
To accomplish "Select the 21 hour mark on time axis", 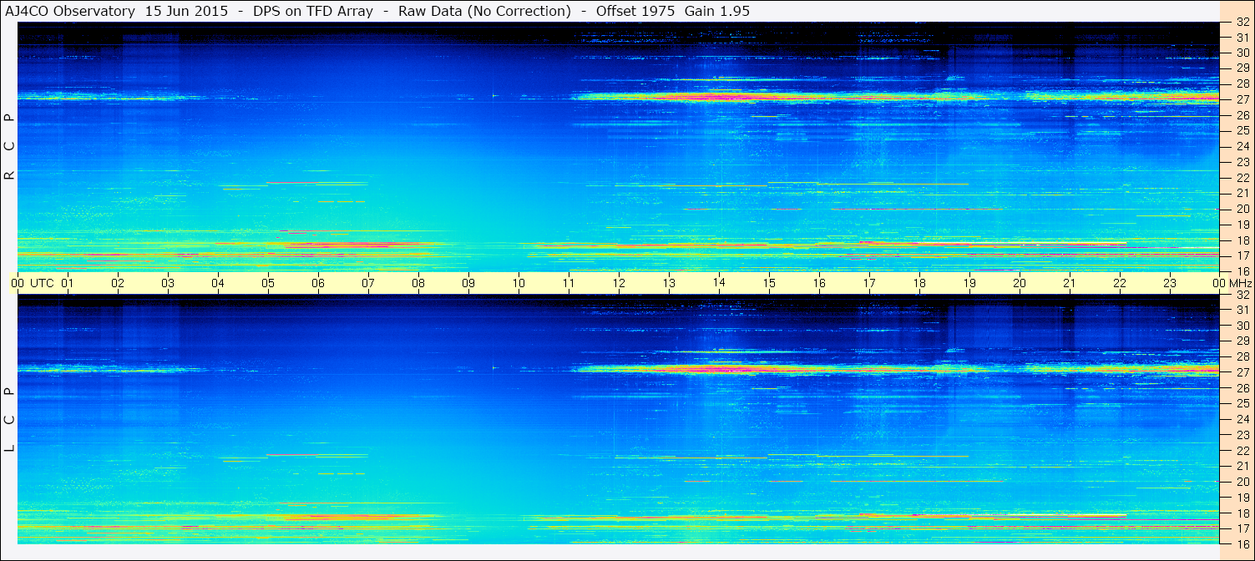I will tap(1070, 283).
